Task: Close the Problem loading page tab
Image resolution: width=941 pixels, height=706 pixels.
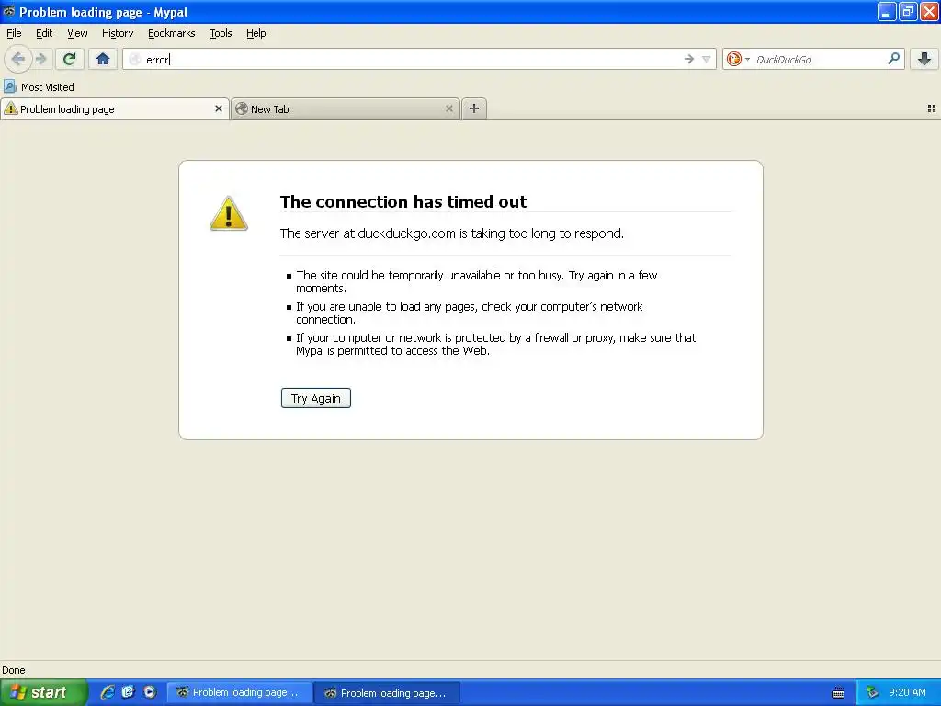Action: 219,108
